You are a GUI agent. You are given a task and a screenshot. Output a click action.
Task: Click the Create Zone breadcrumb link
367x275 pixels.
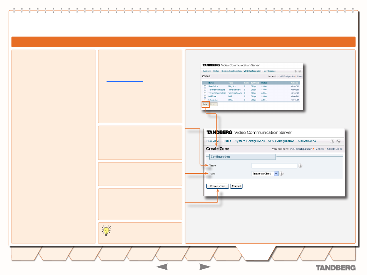pyautogui.click(x=335, y=149)
